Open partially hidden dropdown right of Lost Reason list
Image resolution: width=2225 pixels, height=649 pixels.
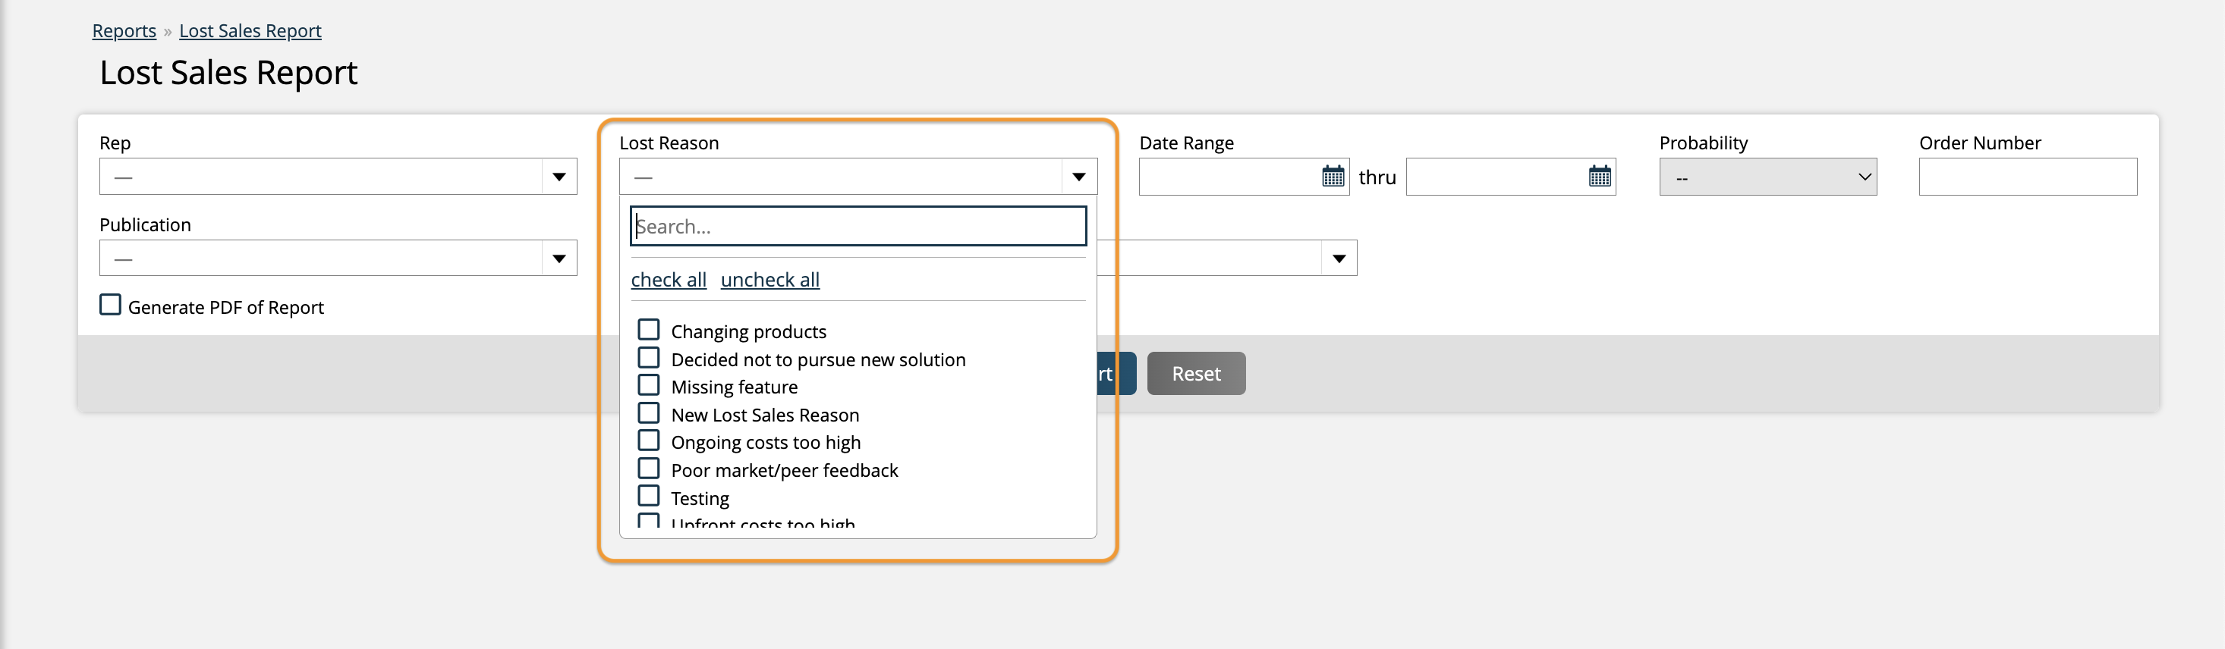1338,258
